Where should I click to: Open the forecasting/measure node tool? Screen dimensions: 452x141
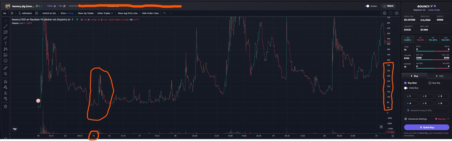point(5,55)
